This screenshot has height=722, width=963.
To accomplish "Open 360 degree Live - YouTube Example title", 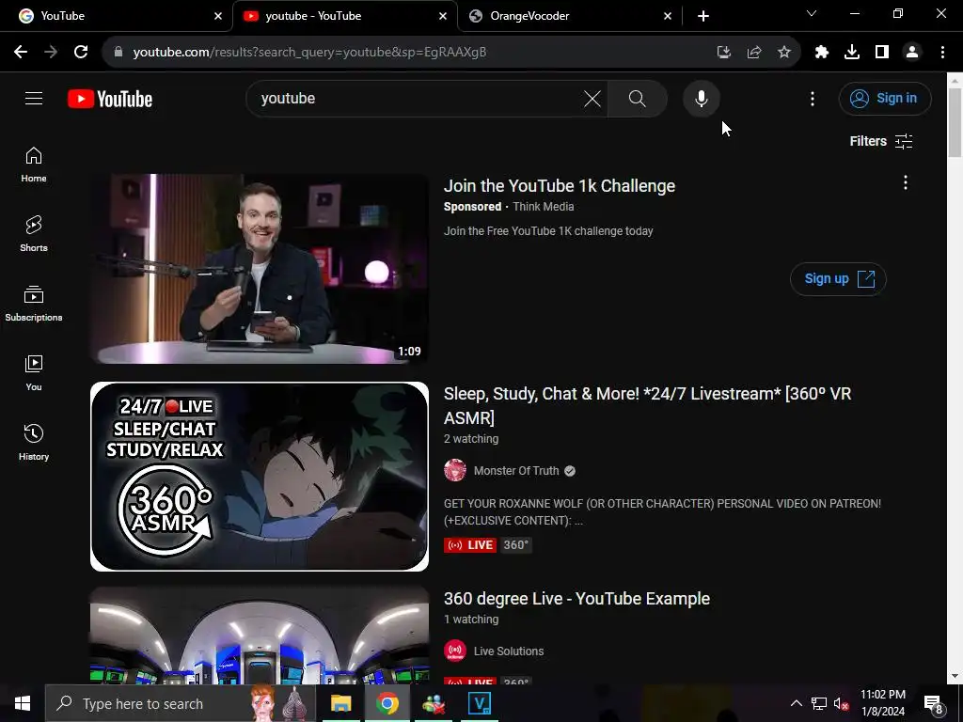I will pos(576,599).
